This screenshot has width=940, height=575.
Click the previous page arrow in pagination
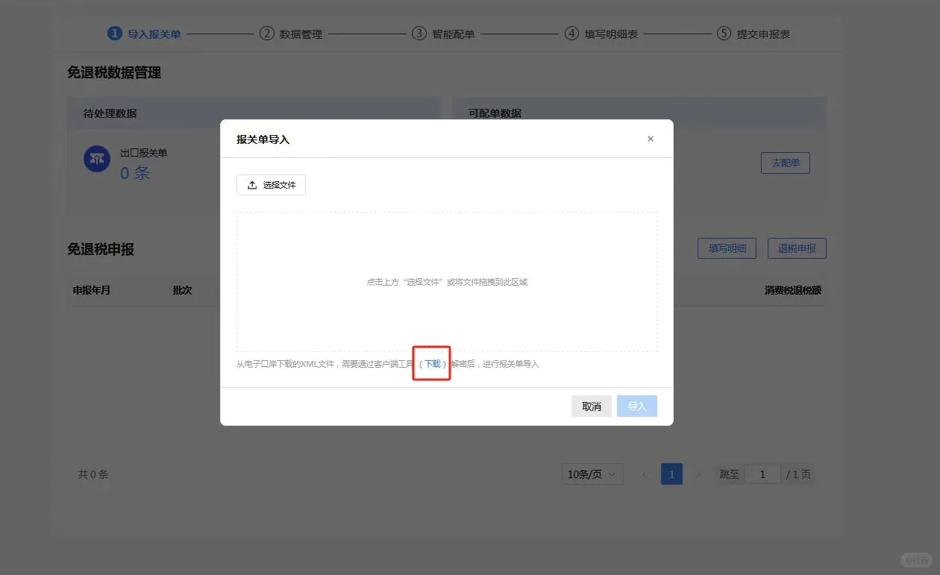645,474
